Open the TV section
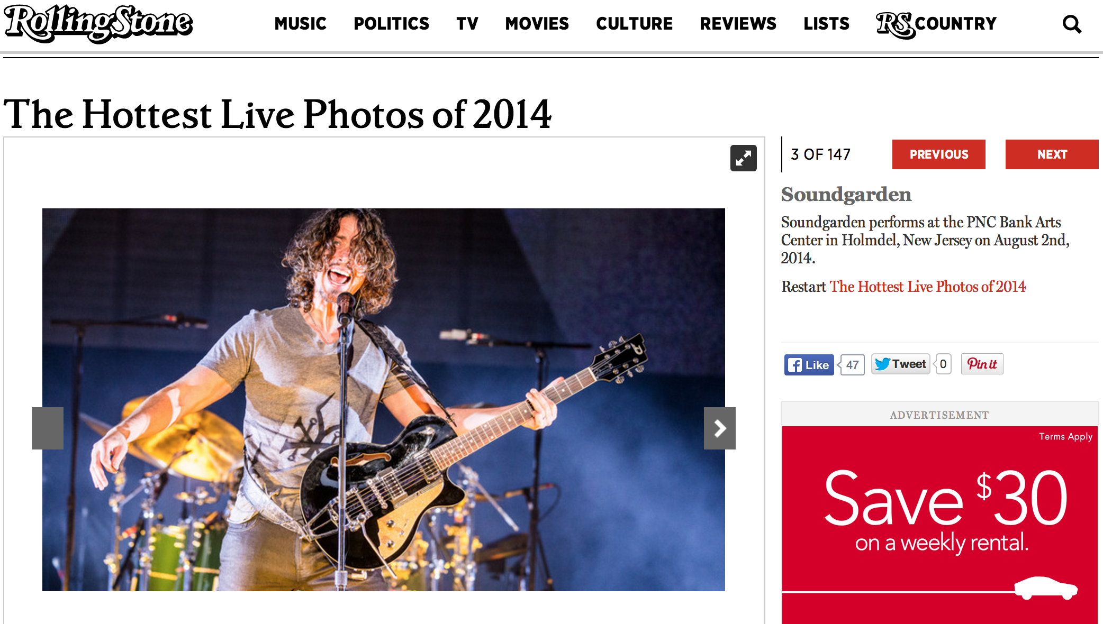The image size is (1103, 624). click(x=467, y=24)
